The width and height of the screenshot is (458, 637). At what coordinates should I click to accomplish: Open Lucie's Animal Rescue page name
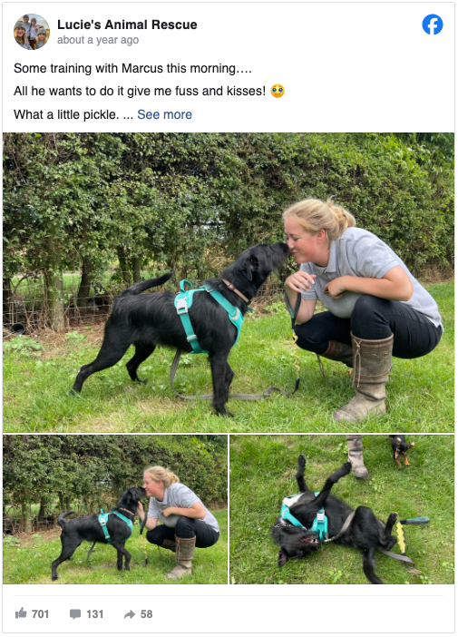coord(127,24)
